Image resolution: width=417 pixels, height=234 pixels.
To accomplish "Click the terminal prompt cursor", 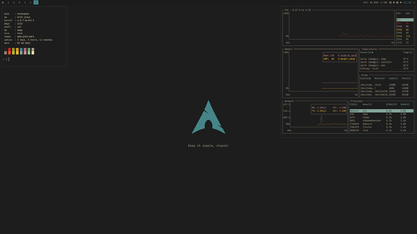I will point(9,59).
